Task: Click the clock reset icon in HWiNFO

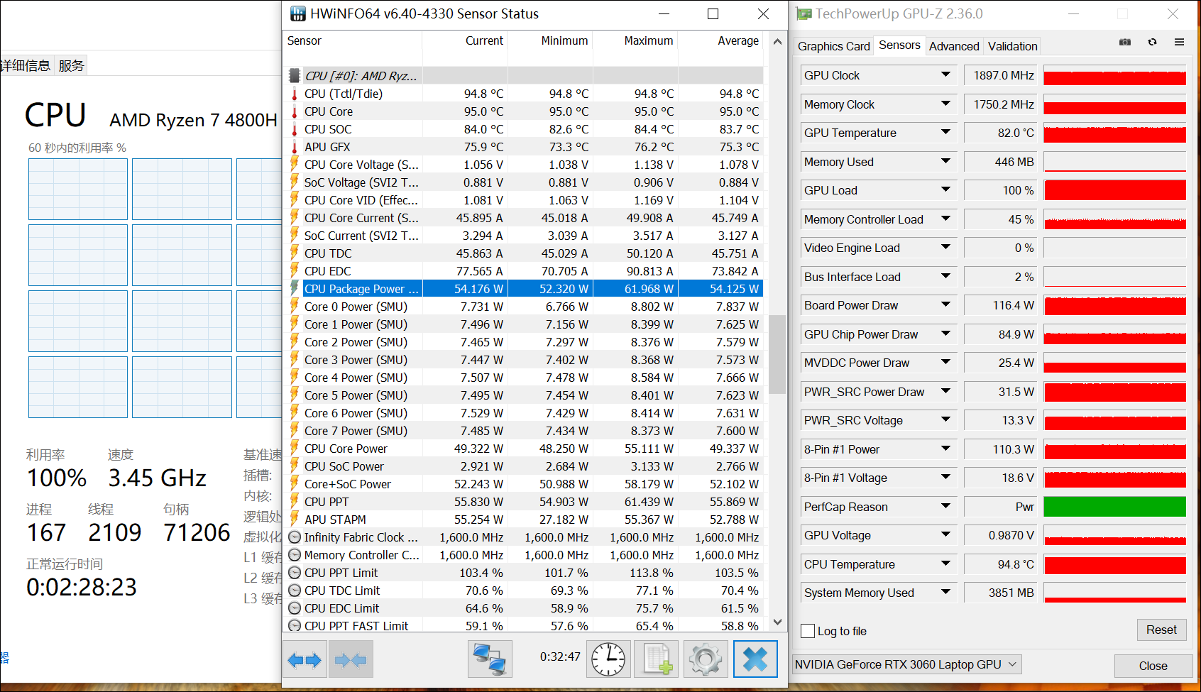Action: click(x=608, y=659)
